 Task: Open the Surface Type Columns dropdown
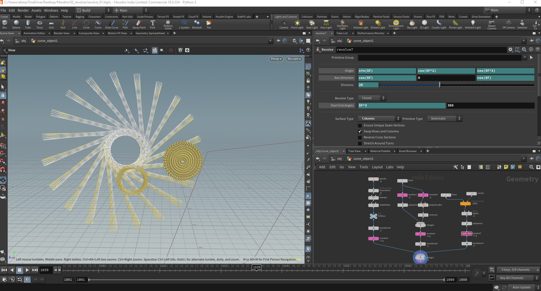click(x=379, y=118)
